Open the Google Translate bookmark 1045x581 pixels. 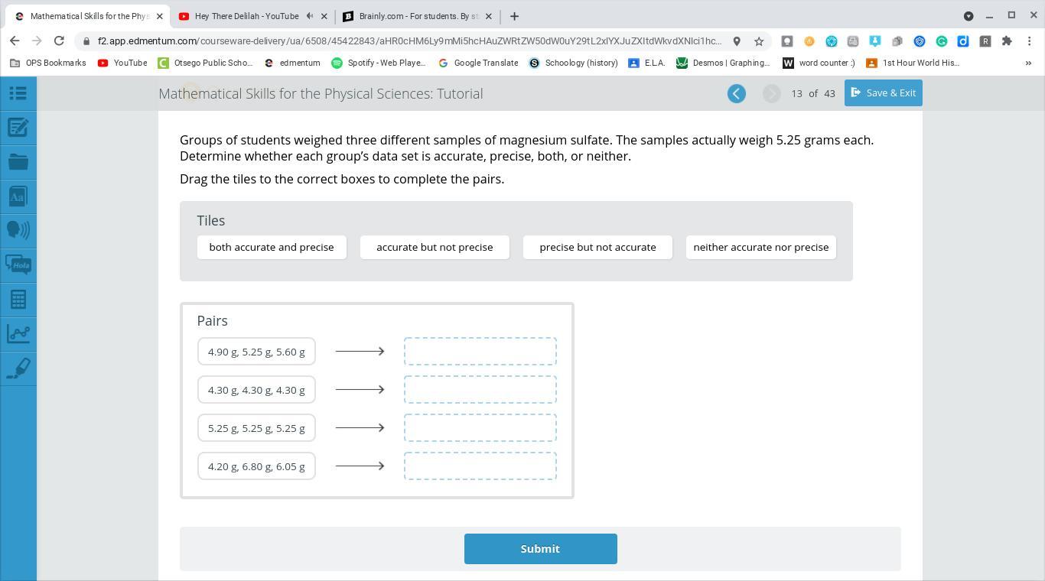click(x=478, y=63)
